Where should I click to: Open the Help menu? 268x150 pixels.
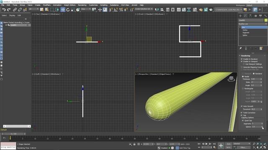tap(142, 5)
